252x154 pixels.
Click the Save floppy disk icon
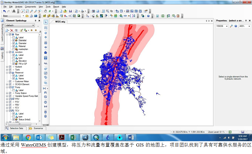[70, 11]
